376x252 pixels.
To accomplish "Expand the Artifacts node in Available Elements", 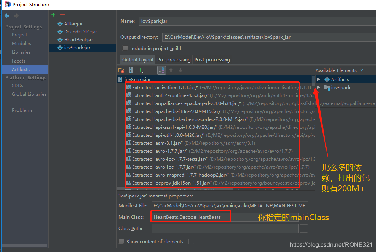I will 318,80.
